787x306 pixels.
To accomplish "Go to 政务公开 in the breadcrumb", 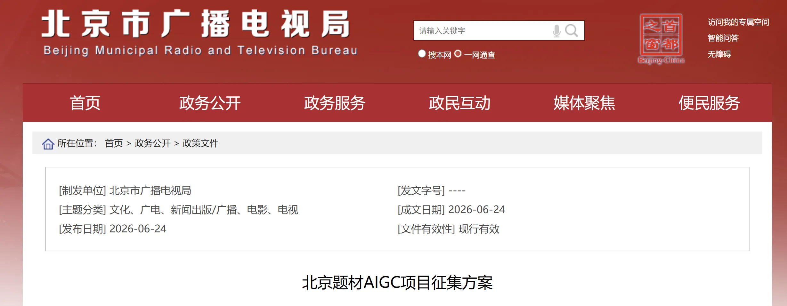I will [x=153, y=143].
